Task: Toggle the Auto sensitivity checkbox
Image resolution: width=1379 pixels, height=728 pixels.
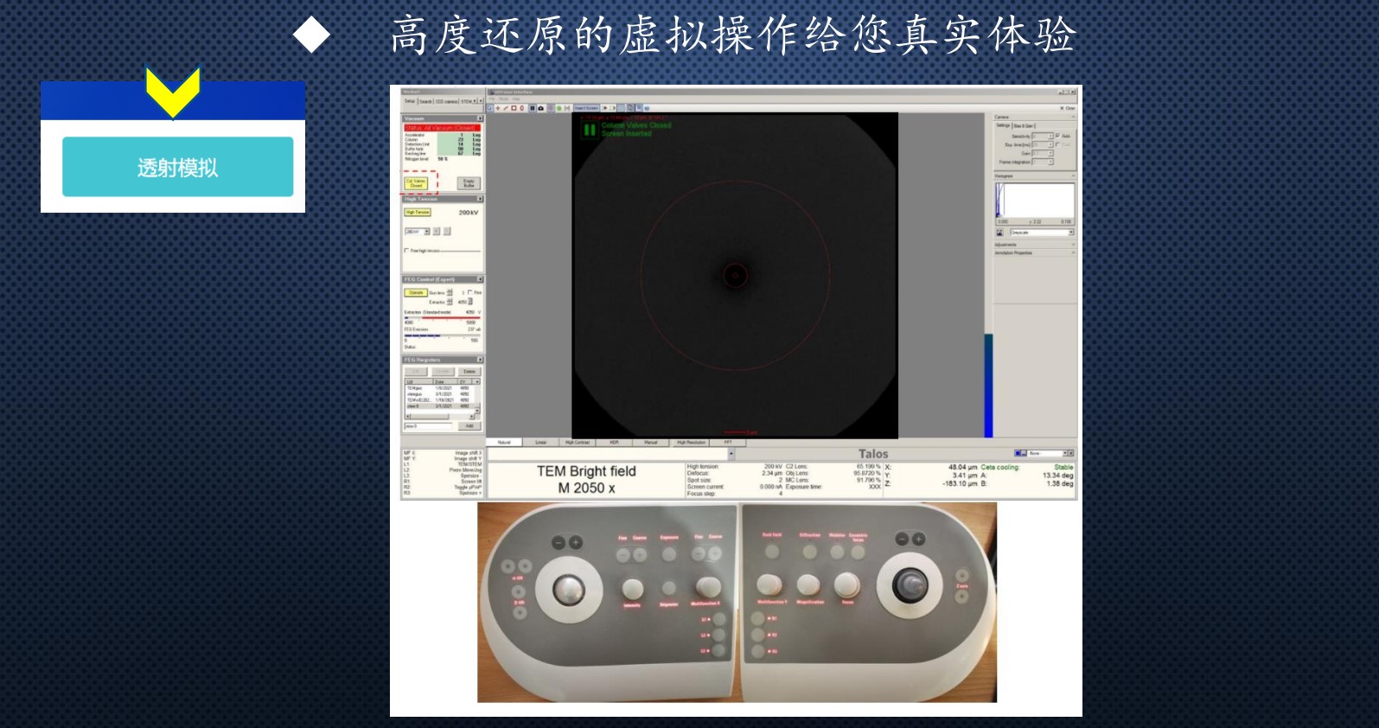Action: pyautogui.click(x=1057, y=136)
